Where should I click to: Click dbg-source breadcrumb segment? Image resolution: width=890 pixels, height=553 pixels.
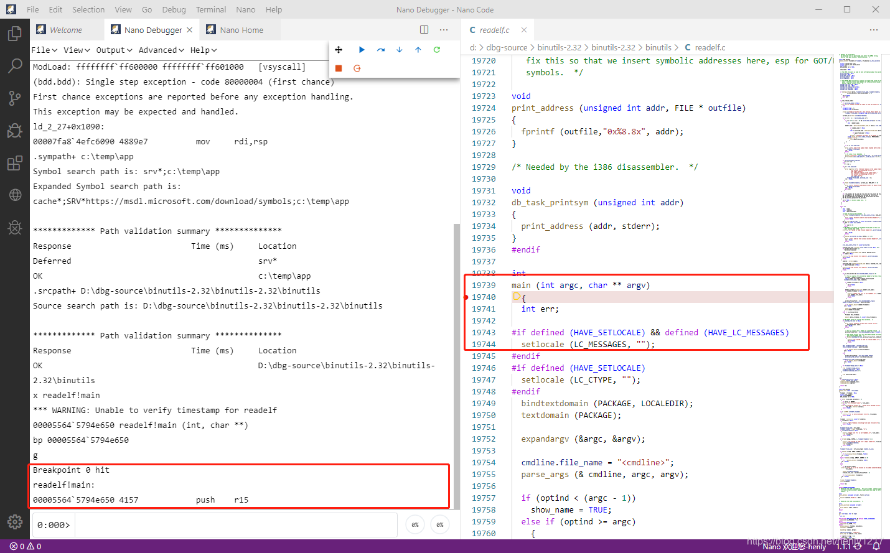pos(507,47)
